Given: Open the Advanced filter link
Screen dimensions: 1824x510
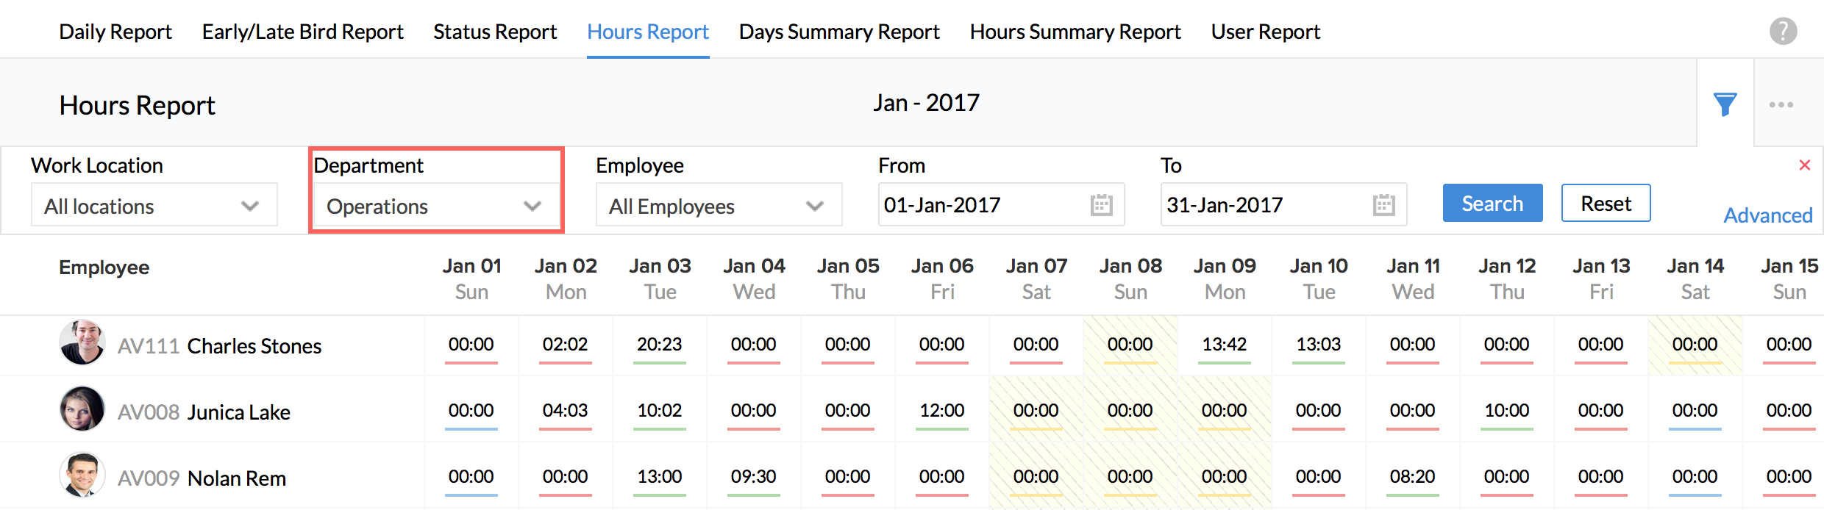Looking at the screenshot, I should 1768,215.
